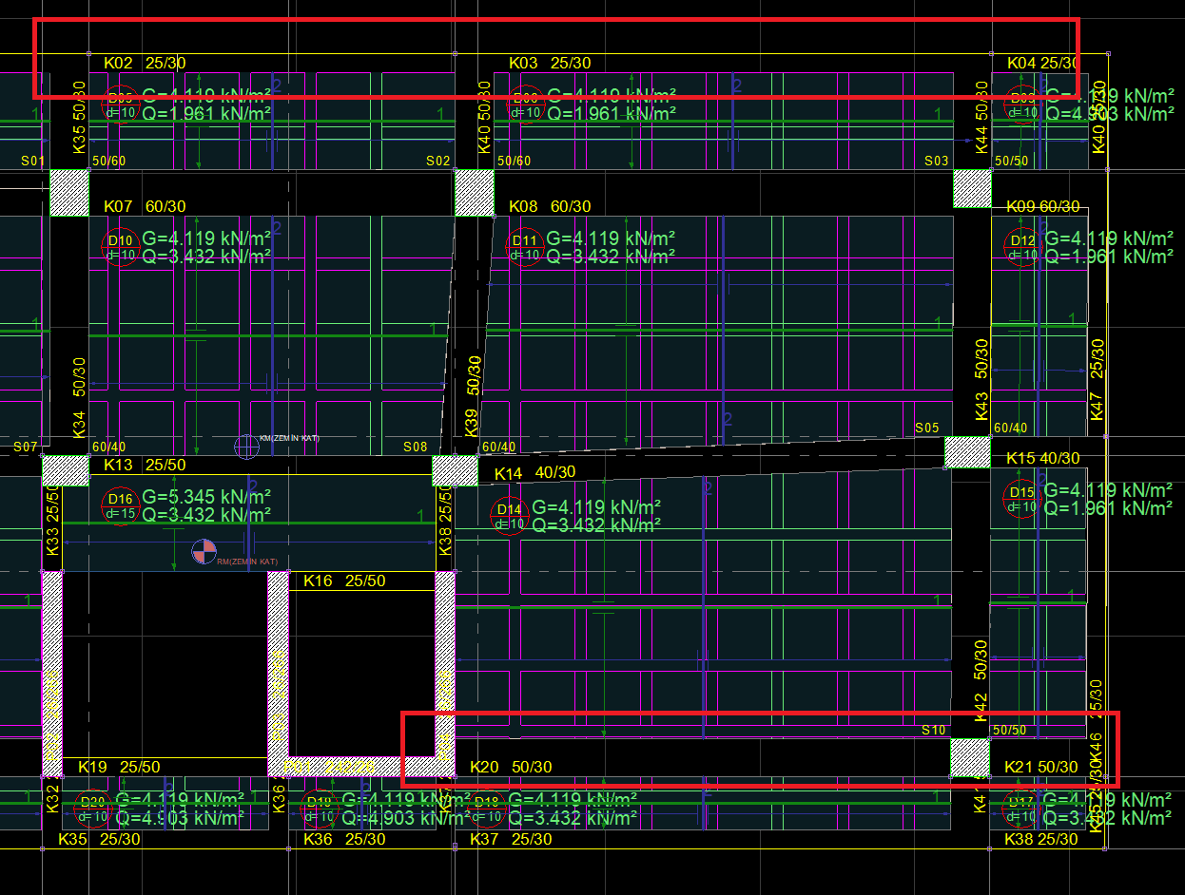This screenshot has width=1185, height=895.
Task: Pick the K14 40/30 beam label
Action: point(534,472)
